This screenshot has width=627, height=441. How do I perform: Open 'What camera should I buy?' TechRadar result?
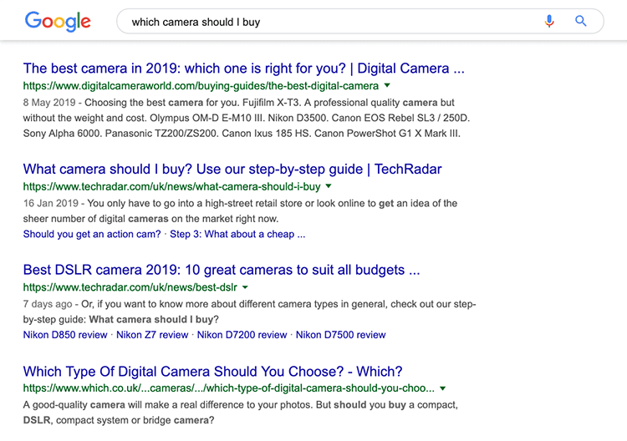[x=232, y=169]
